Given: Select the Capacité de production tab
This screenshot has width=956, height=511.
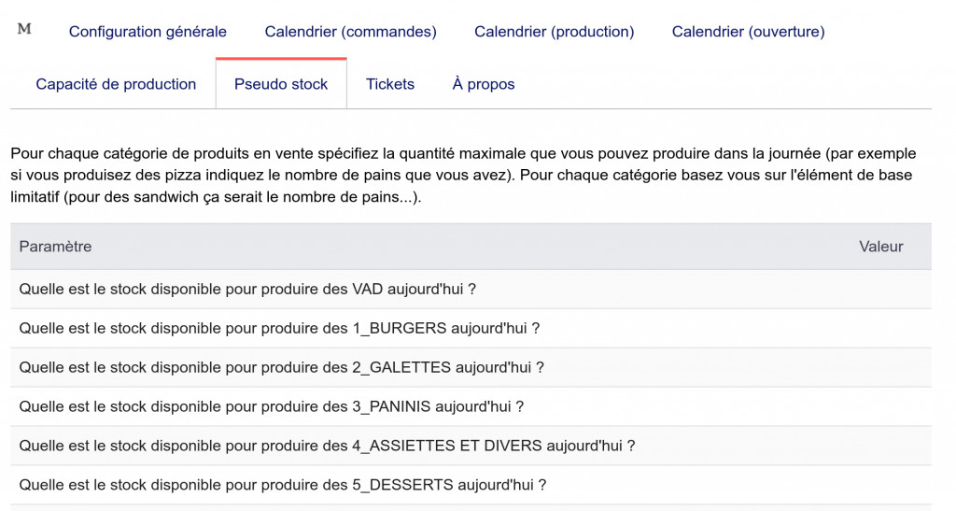Looking at the screenshot, I should click(116, 84).
